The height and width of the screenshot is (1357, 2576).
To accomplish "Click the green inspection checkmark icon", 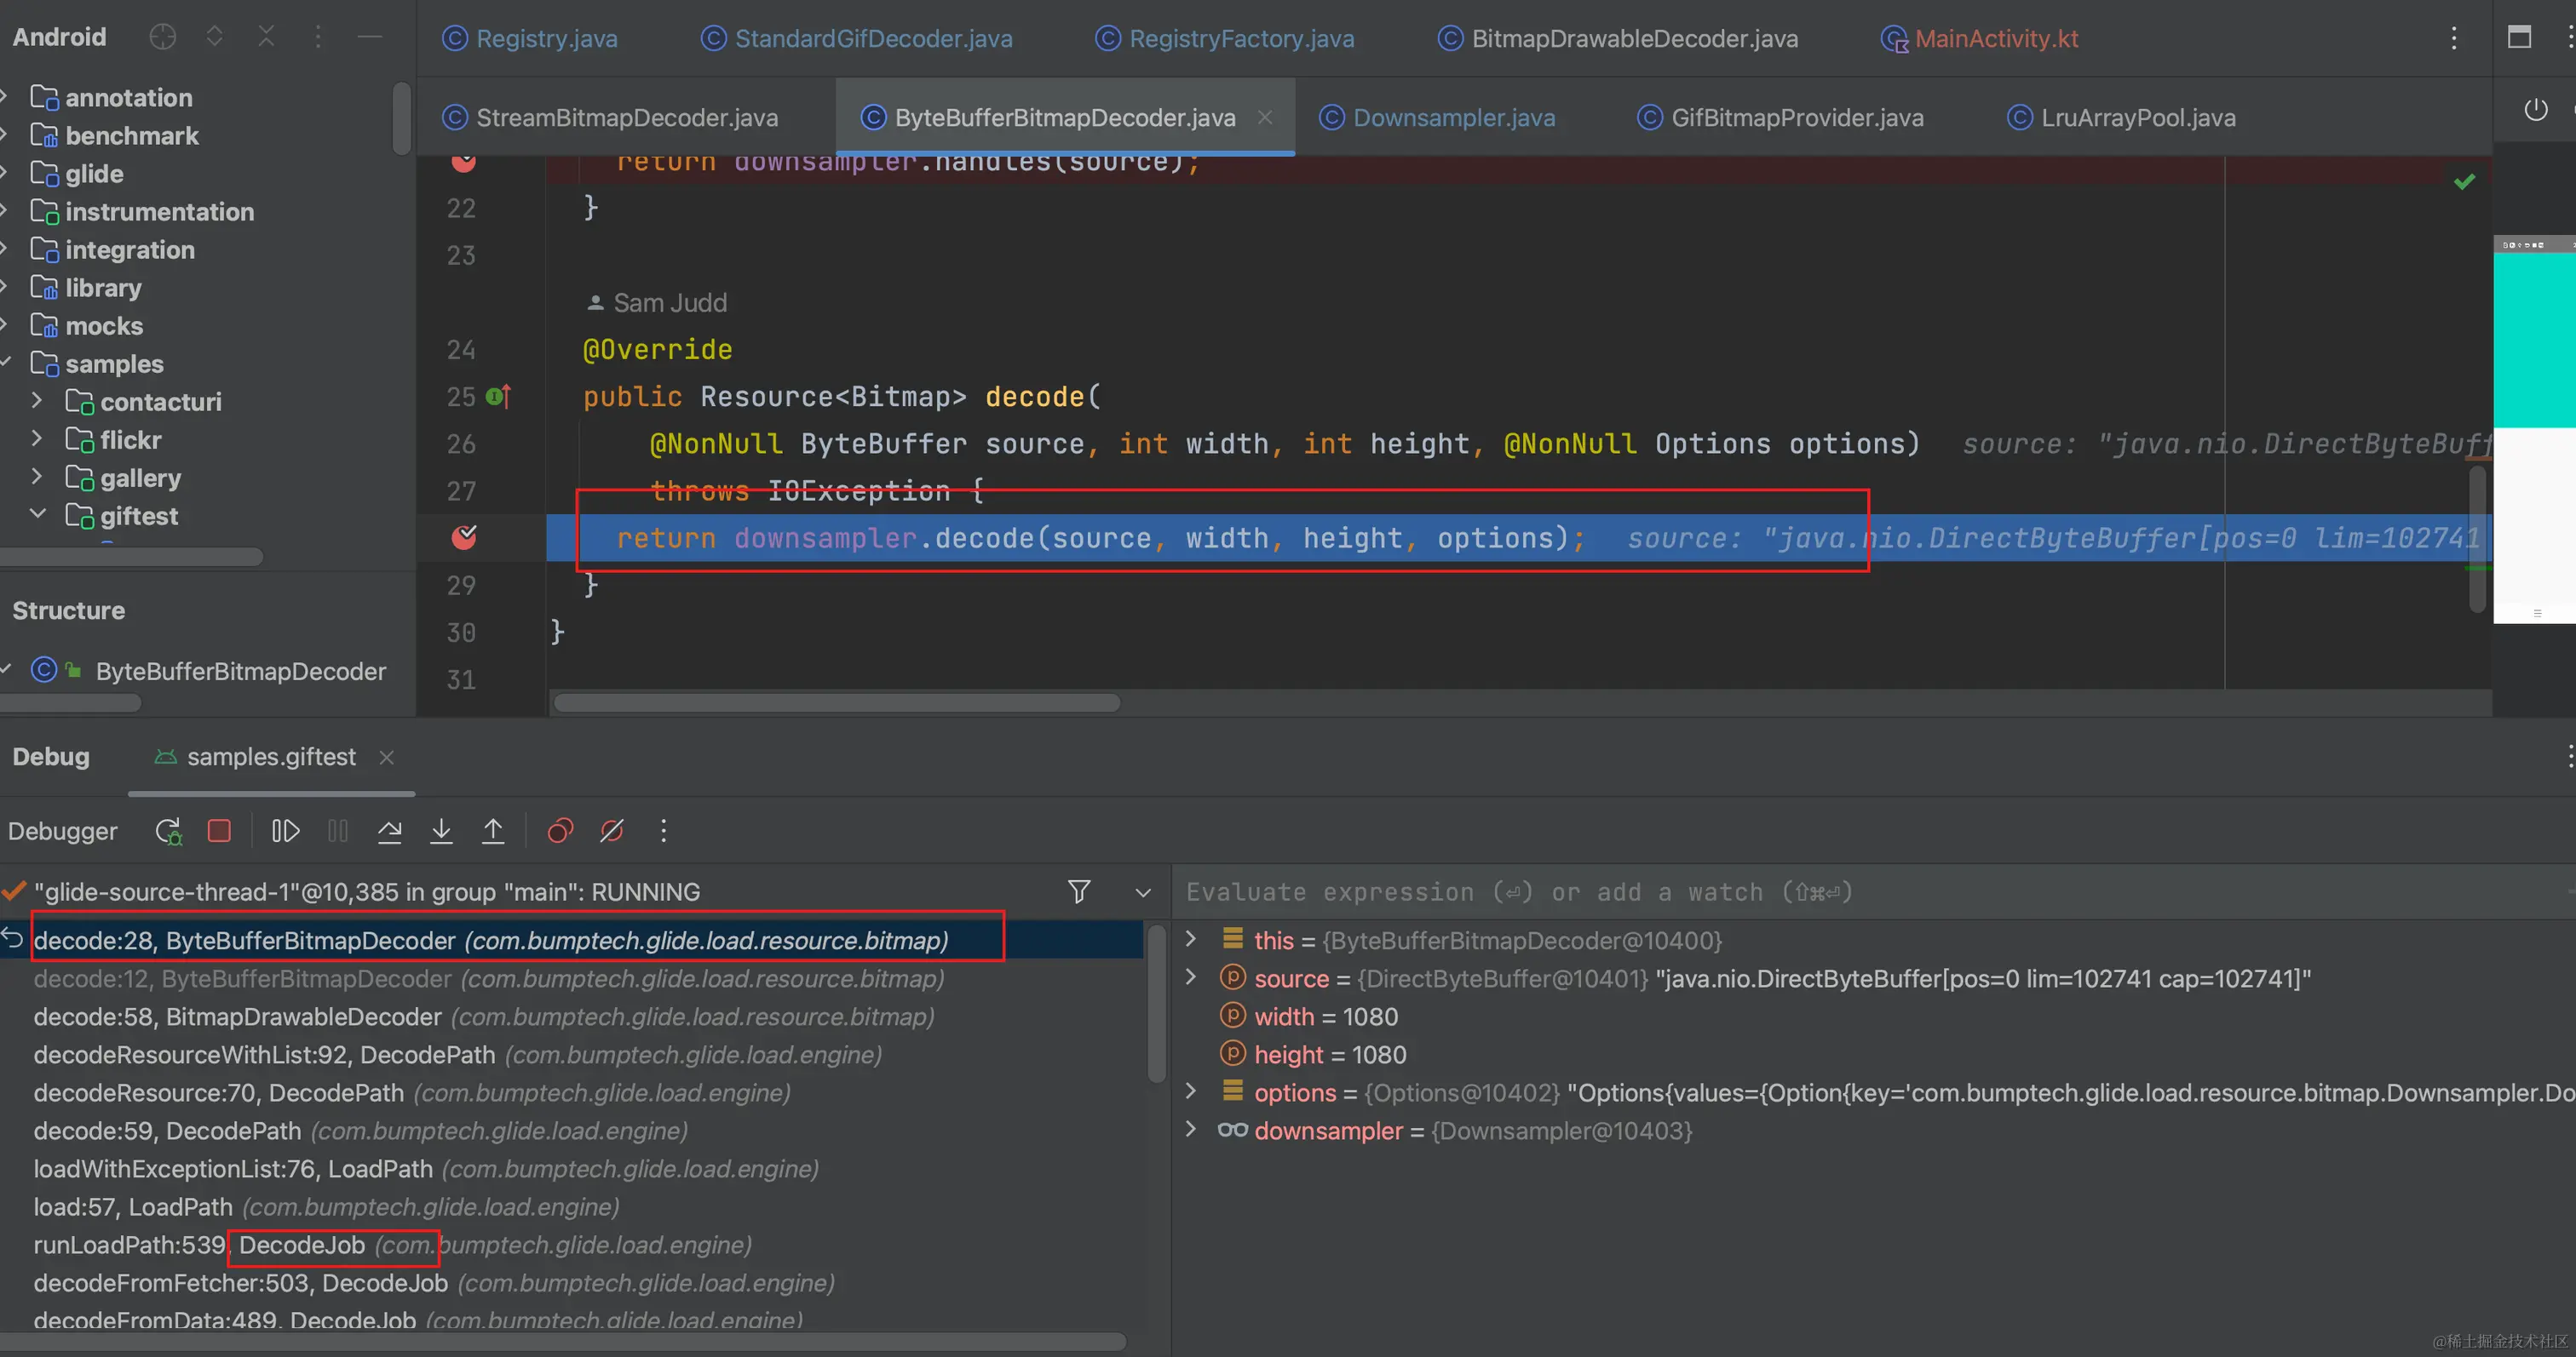I will [2464, 180].
